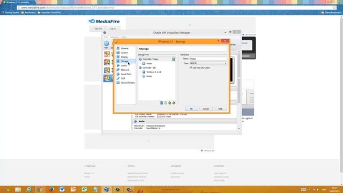Open Bookmarks folder in bookmarks bar
This screenshot has height=193, width=343.
coord(28,13)
